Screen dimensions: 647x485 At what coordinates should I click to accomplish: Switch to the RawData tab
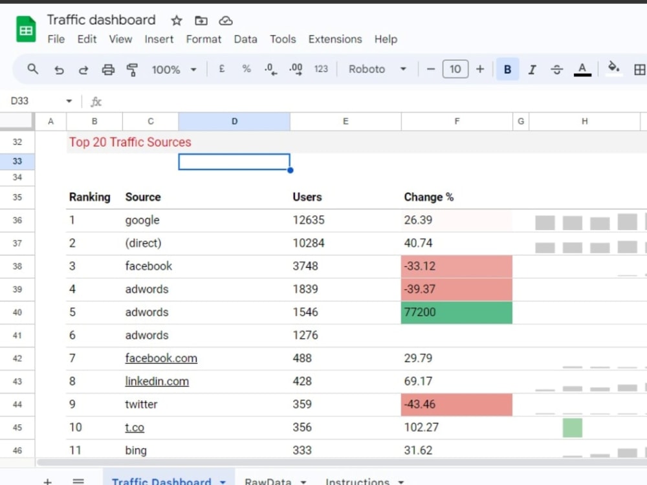point(268,481)
